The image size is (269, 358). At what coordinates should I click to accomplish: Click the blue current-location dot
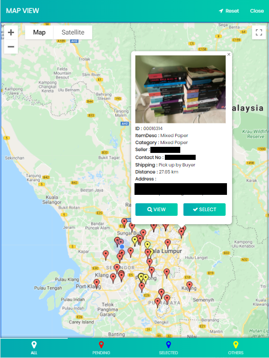pyautogui.click(x=122, y=247)
